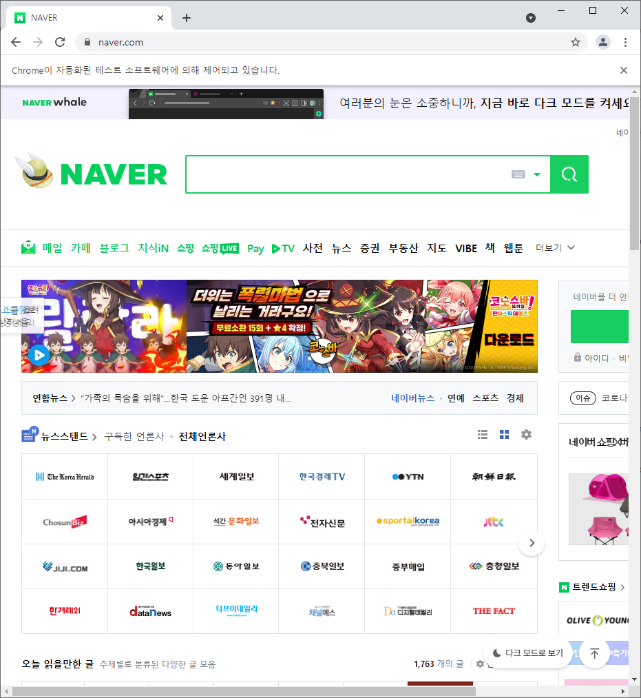Expand the search autocomplete dropdown arrow

pyautogui.click(x=537, y=174)
